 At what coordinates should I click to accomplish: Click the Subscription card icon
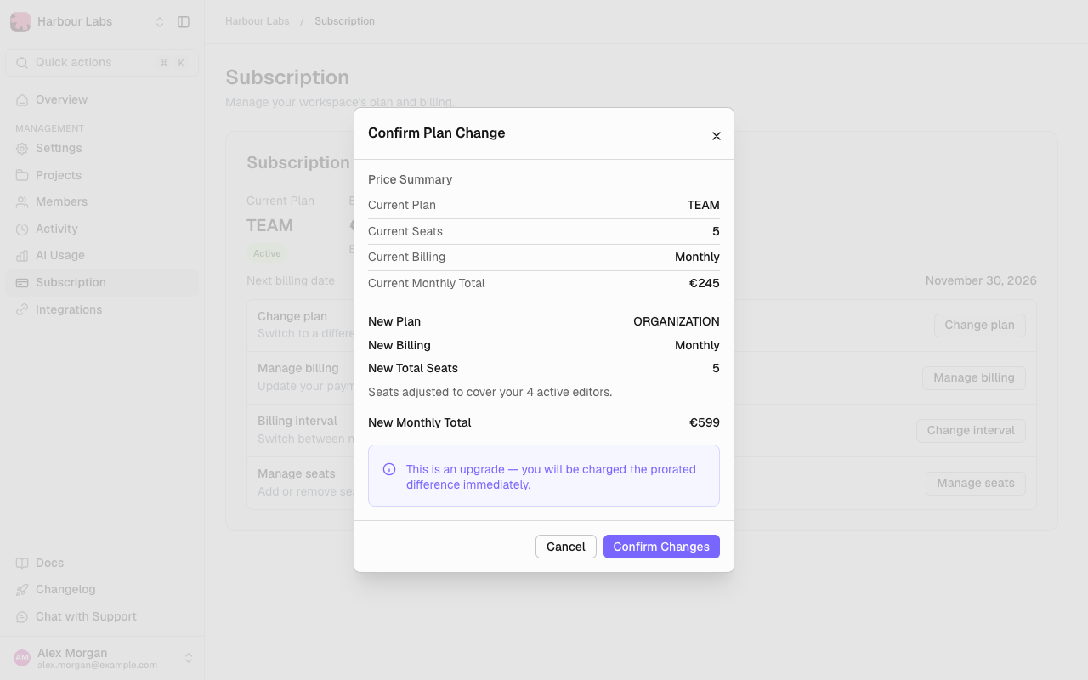(x=22, y=283)
